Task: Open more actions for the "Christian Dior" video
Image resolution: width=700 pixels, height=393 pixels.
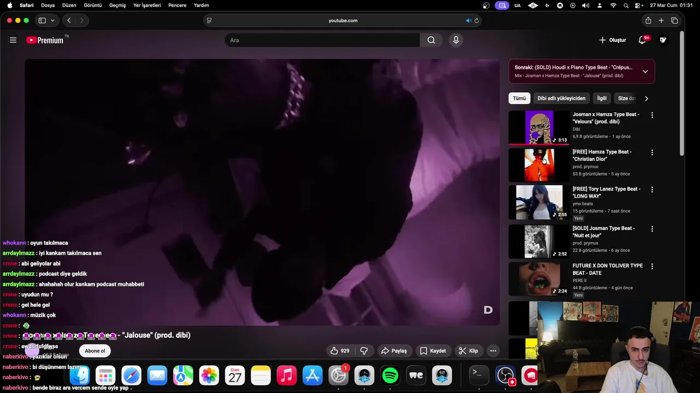Action: (x=652, y=152)
